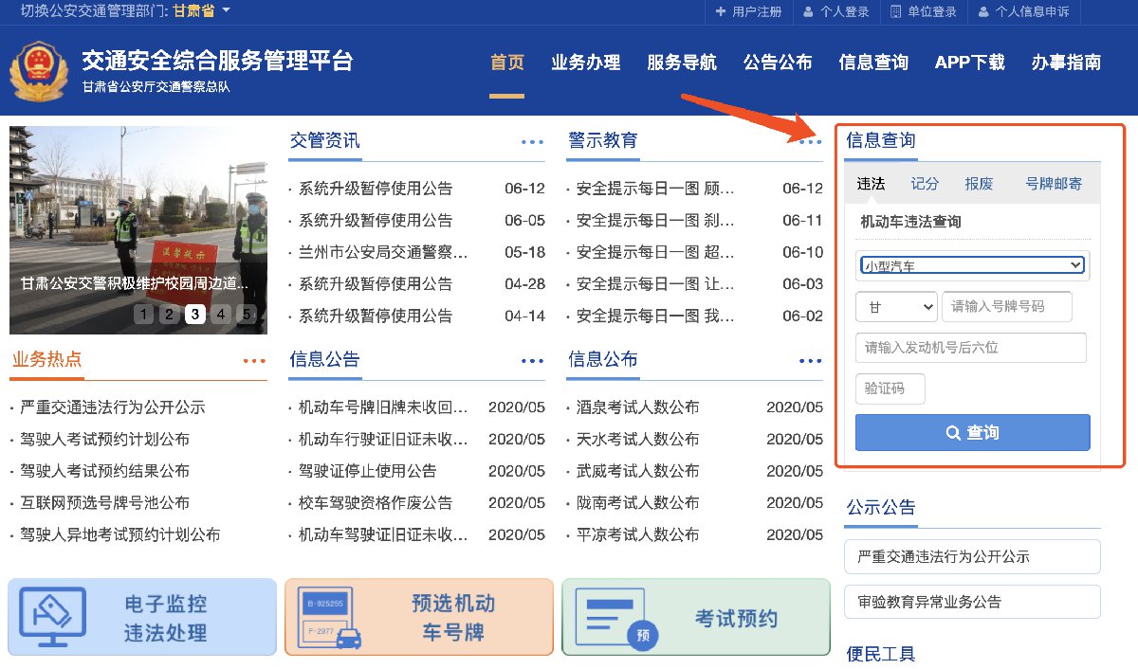Go to carousel slide 4
This screenshot has width=1138, height=669.
[220, 314]
